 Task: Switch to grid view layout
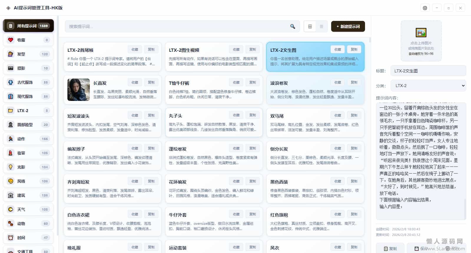310,26
